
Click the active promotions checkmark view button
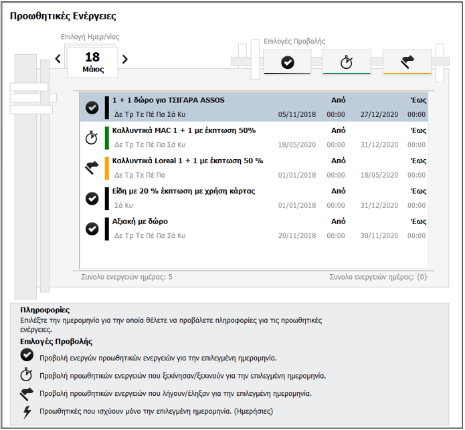[x=287, y=62]
